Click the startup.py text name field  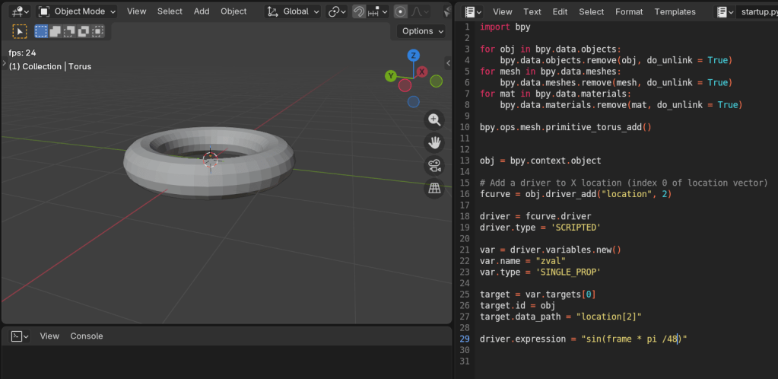pos(757,11)
